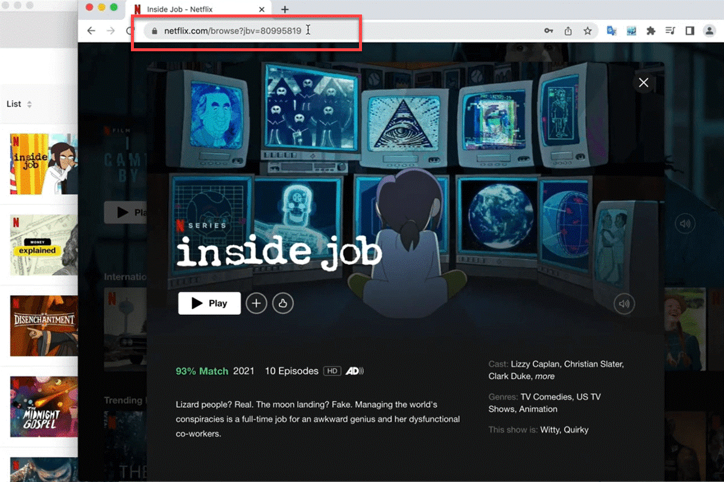Toggle the browser side panel

(x=690, y=31)
